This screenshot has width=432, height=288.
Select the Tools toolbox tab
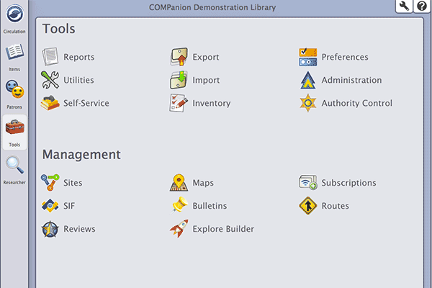[x=14, y=132]
